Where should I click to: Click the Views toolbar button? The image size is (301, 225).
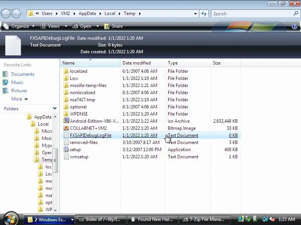(50, 26)
